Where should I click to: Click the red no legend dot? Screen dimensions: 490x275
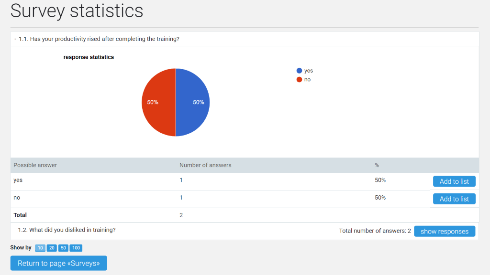pos(299,80)
